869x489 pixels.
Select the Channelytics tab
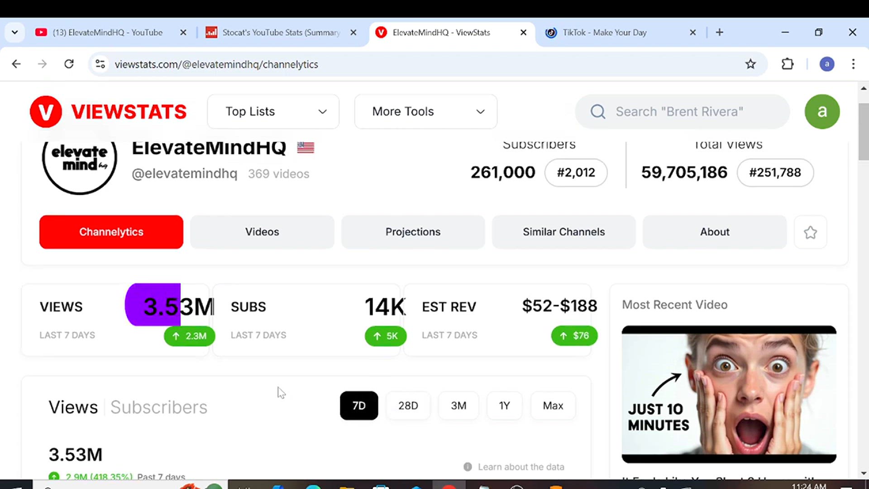point(111,232)
